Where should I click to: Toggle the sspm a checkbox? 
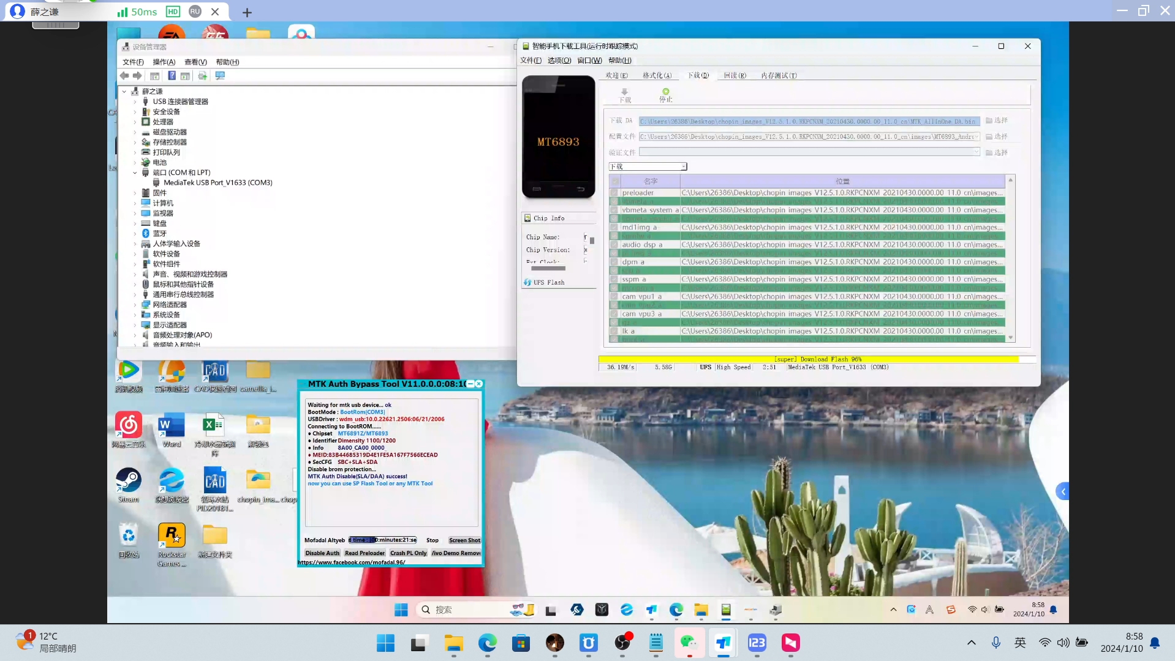[x=614, y=279]
